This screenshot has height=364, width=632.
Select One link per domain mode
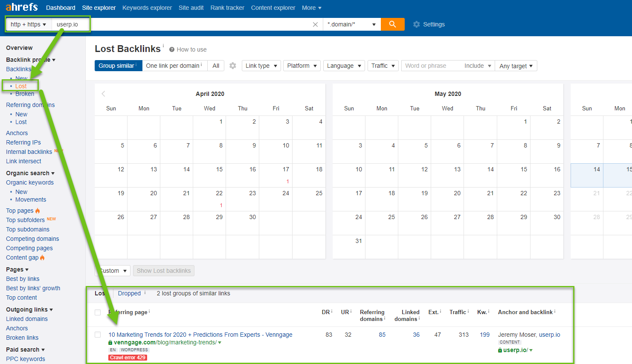point(174,66)
